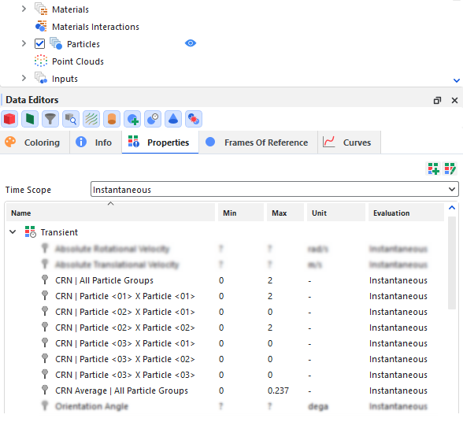The width and height of the screenshot is (463, 422).
Task: Open the Curves tab
Action: click(x=349, y=143)
